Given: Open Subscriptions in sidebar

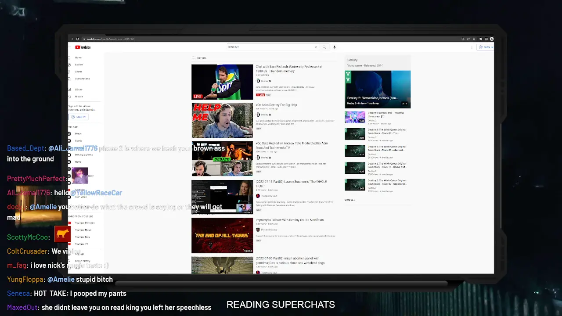Looking at the screenshot, I should tap(82, 79).
